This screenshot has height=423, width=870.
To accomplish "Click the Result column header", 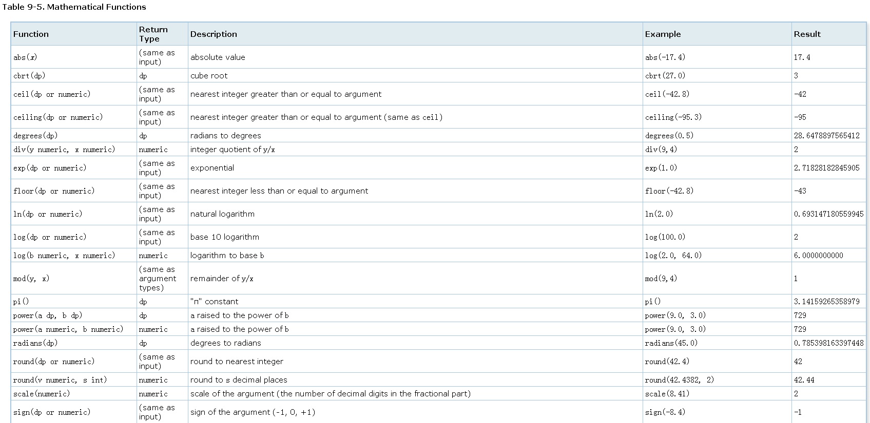I will (807, 34).
